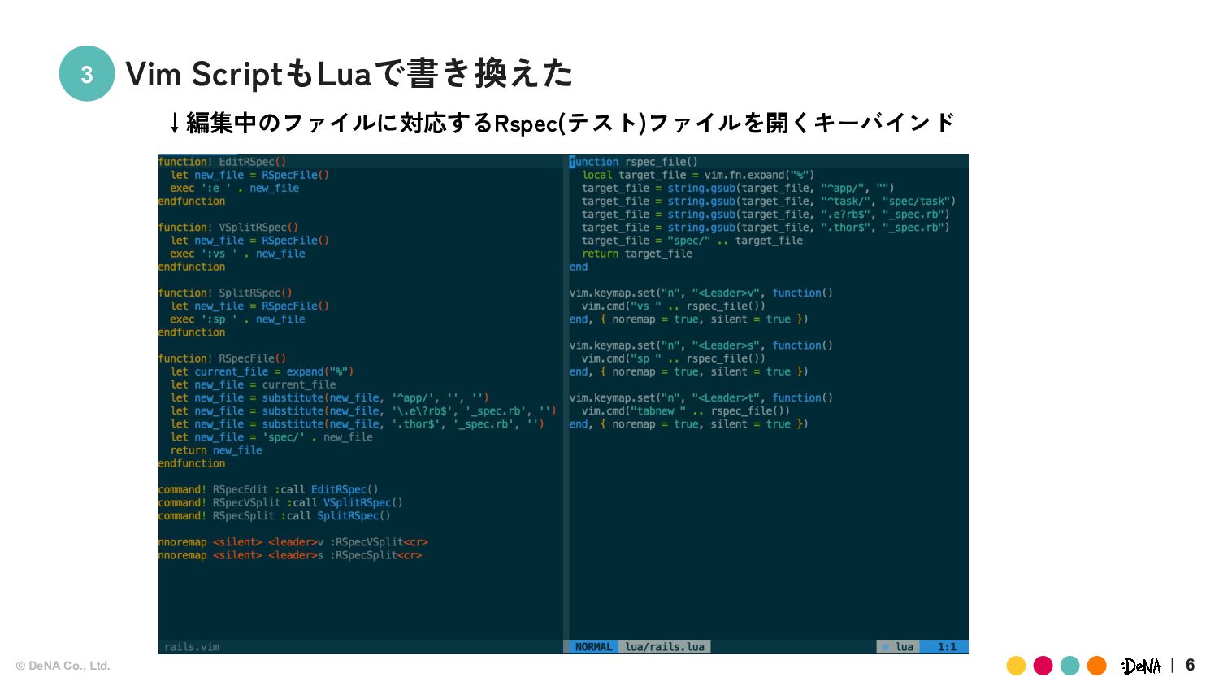Click the page number 6 in footer
Viewport: 1219px width, 686px height.
1190,666
